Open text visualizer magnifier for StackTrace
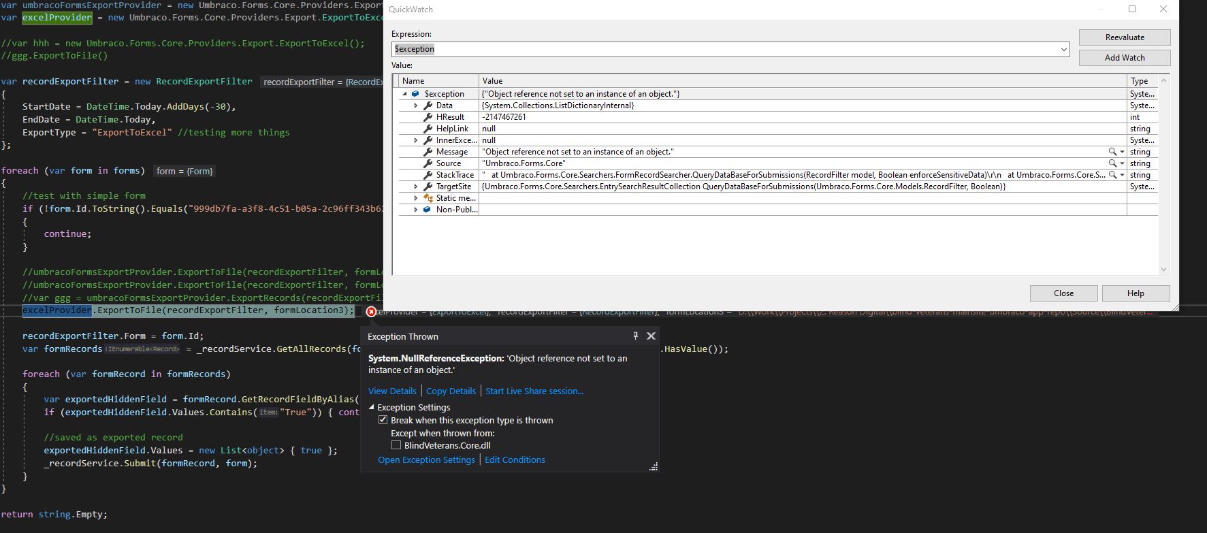Viewport: 1207px width, 533px height. click(x=1112, y=175)
